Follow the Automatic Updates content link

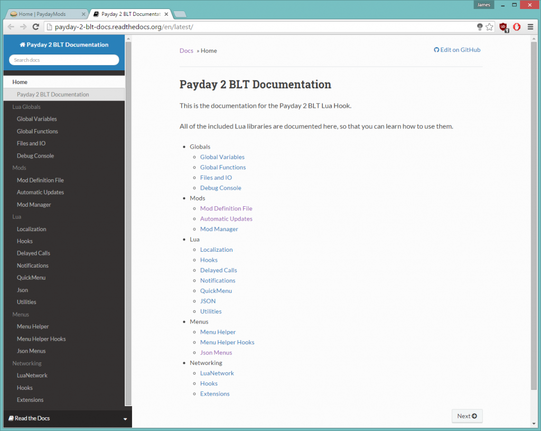[226, 219]
